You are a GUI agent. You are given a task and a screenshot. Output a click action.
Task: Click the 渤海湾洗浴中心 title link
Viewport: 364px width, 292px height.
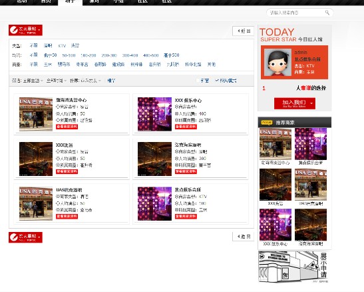[x=71, y=100]
